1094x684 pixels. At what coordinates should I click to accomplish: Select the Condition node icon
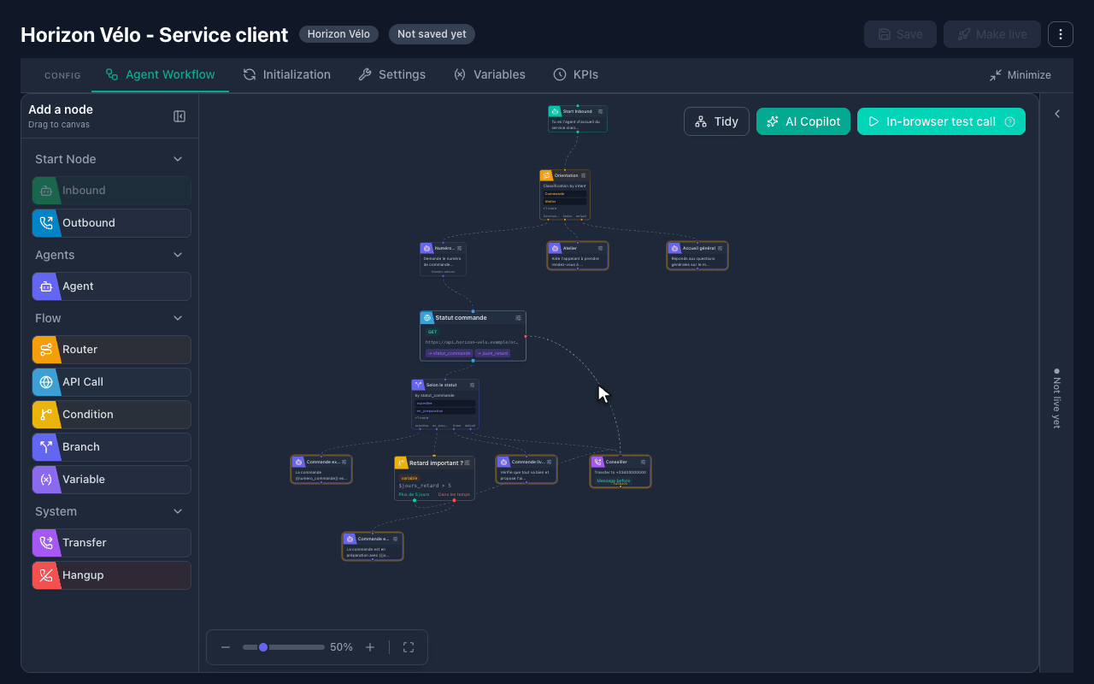coord(46,415)
